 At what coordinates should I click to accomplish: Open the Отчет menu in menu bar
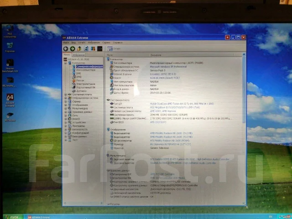tap(82, 42)
